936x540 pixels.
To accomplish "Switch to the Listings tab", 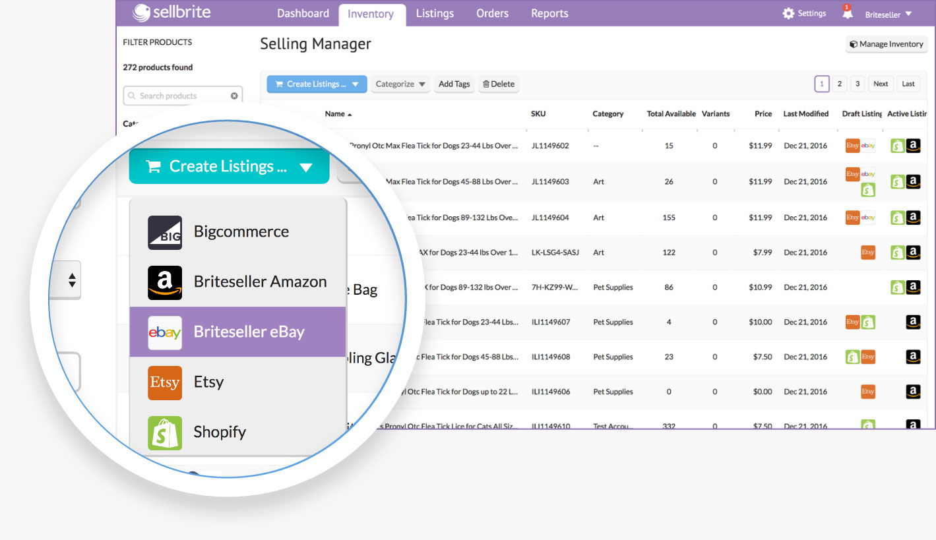I will point(435,13).
